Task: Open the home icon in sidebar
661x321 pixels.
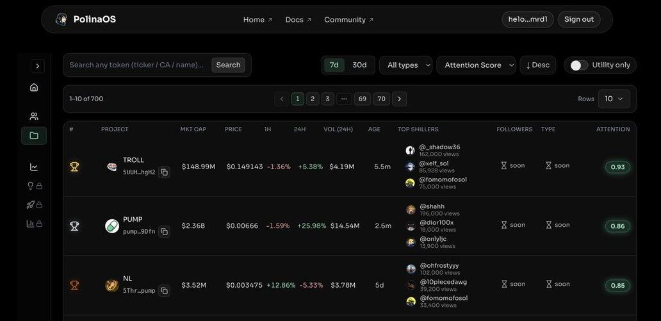Action: click(34, 87)
